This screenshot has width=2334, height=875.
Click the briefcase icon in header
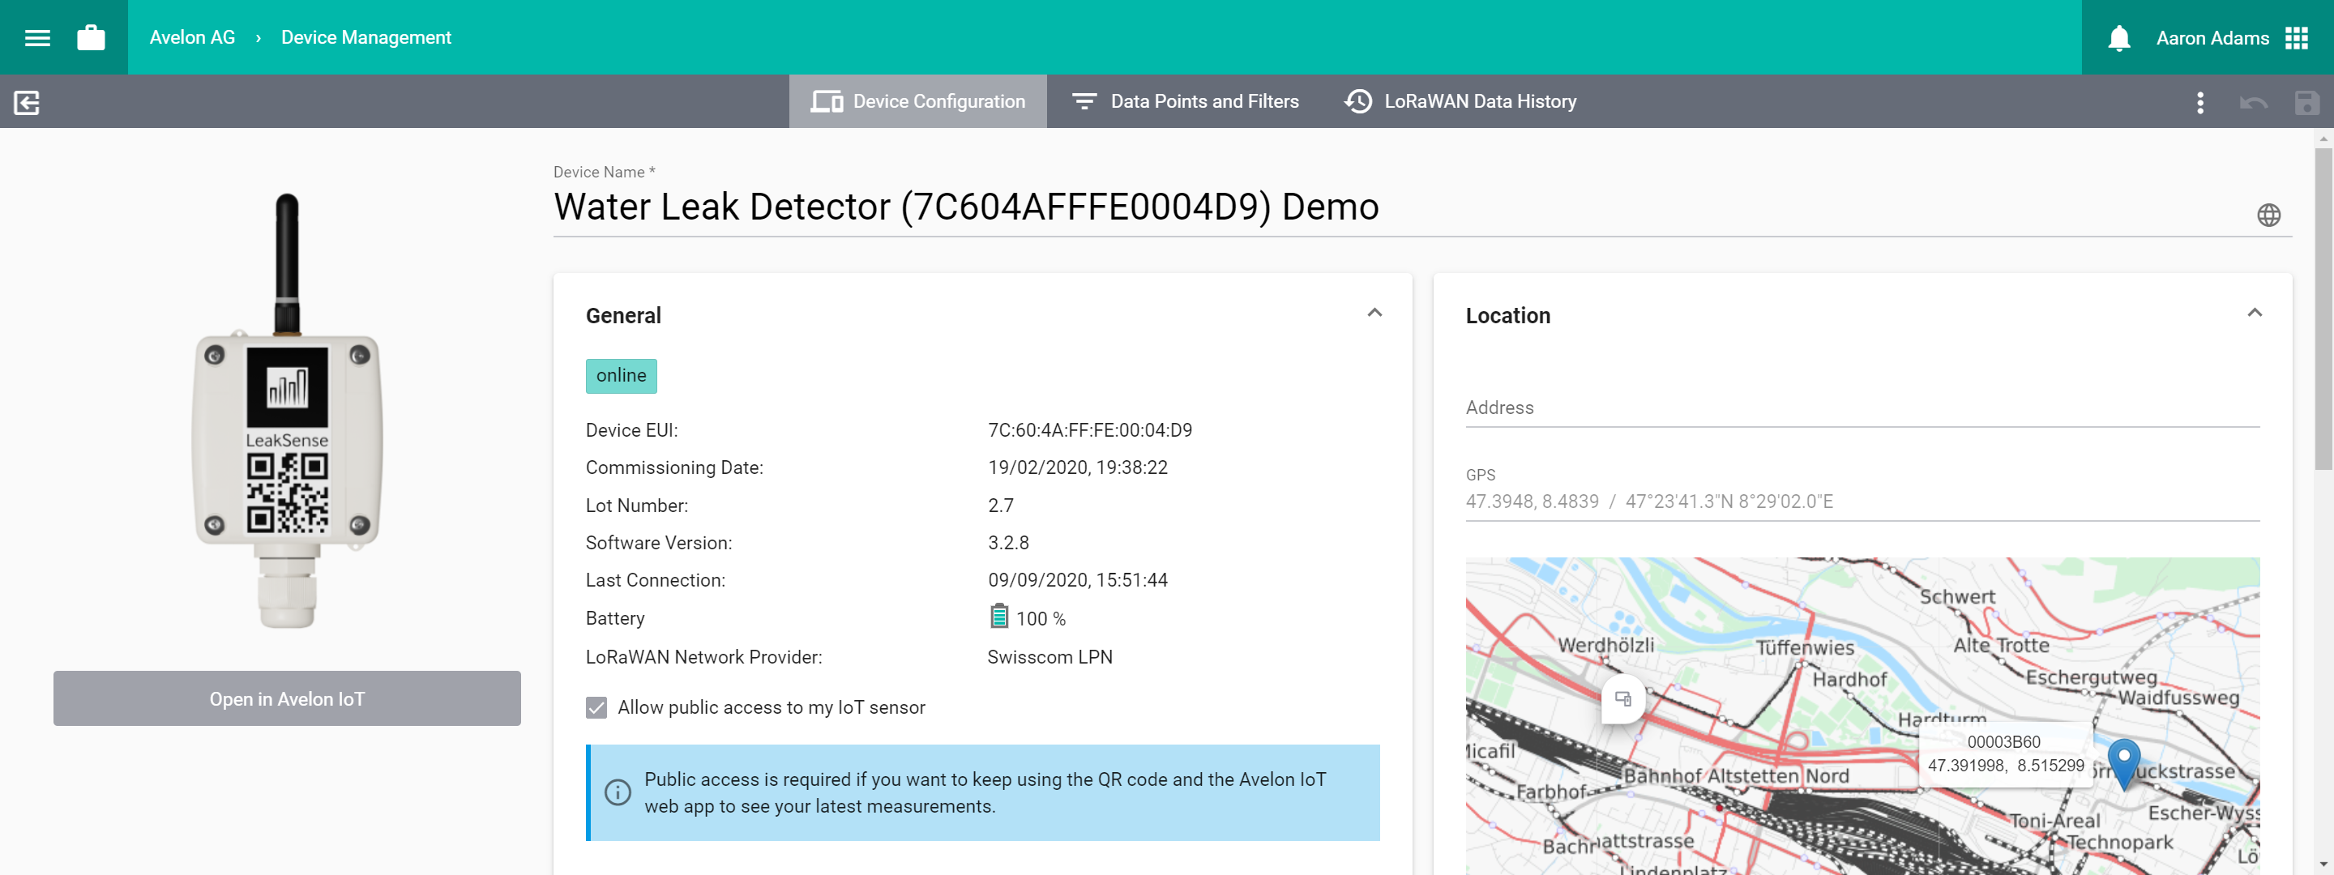pyautogui.click(x=91, y=37)
